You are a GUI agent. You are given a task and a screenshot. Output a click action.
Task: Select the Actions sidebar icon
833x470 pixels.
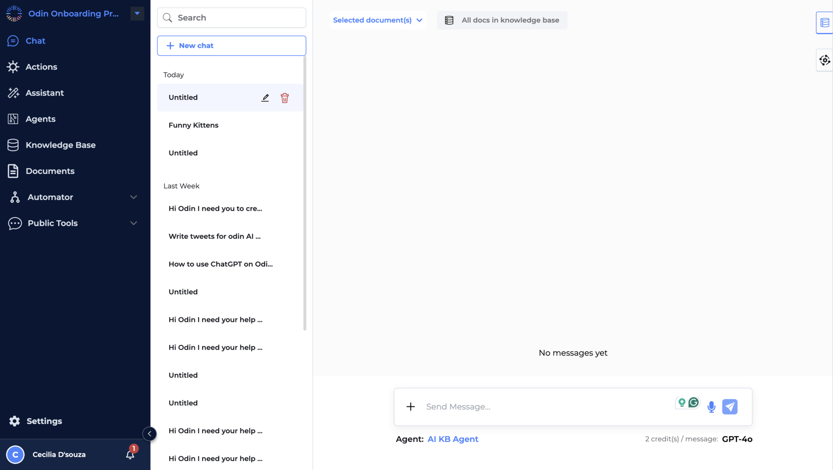(13, 67)
